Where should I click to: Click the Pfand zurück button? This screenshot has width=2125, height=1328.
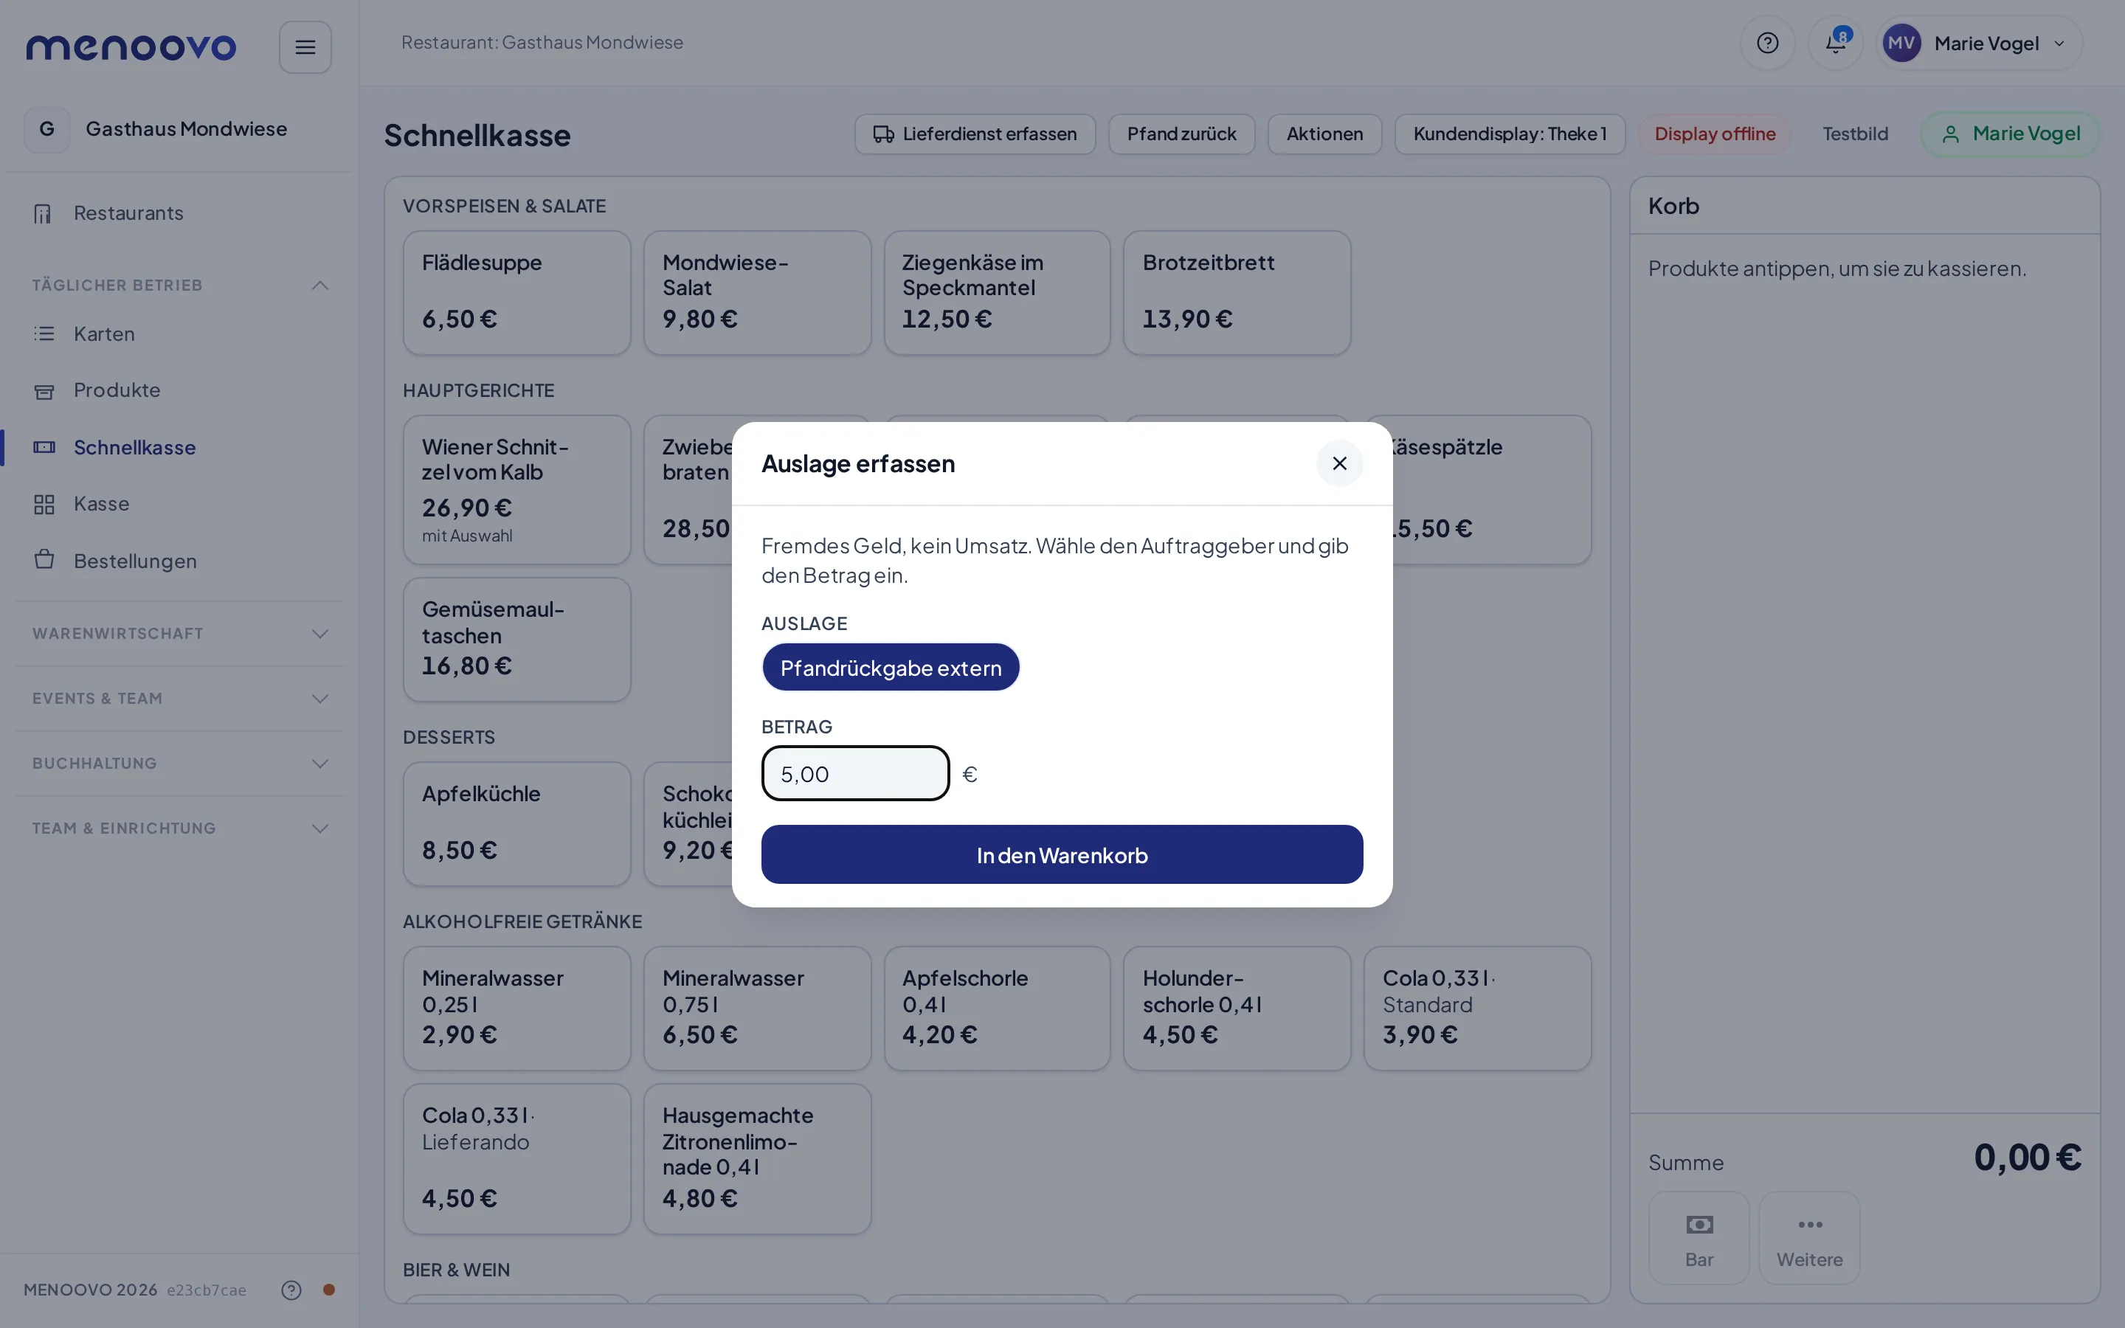click(1181, 134)
